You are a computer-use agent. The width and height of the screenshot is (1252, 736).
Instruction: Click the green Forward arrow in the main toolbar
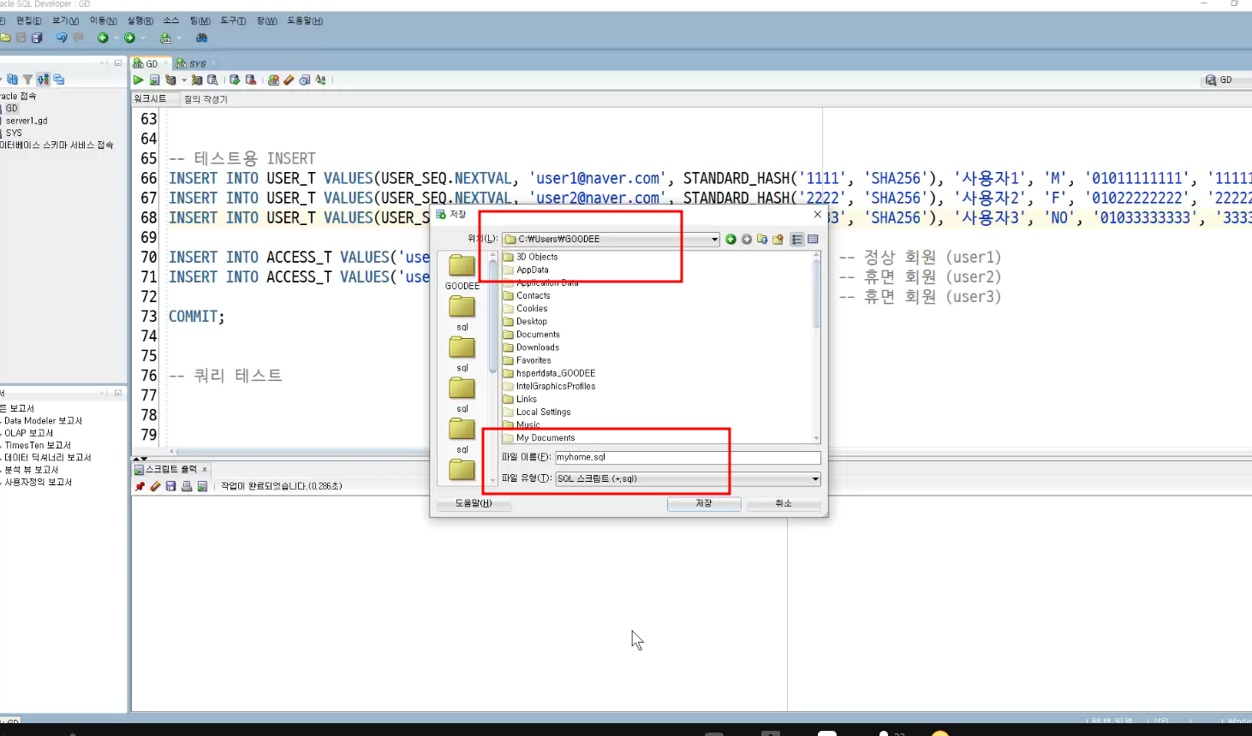pos(129,38)
